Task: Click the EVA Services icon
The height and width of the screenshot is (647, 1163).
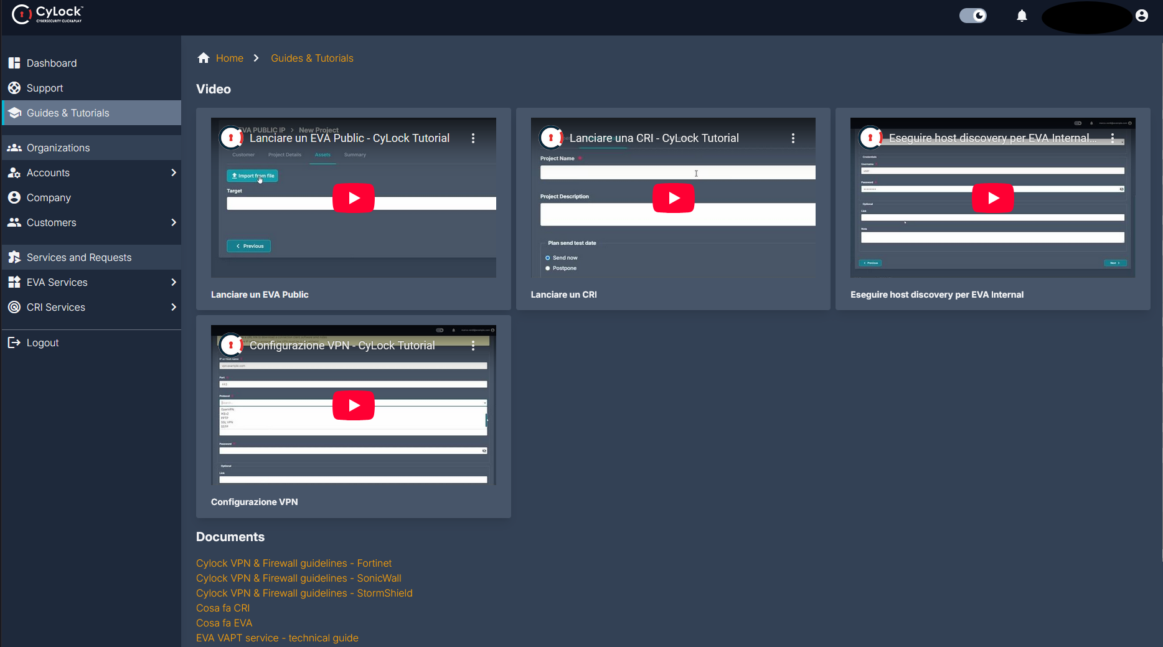Action: 14,282
